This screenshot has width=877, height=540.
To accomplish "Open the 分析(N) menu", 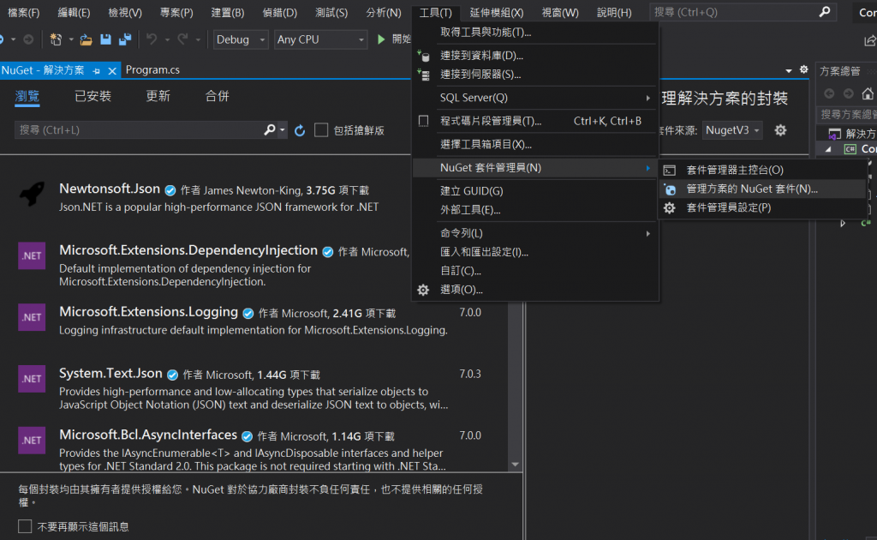I will [383, 12].
